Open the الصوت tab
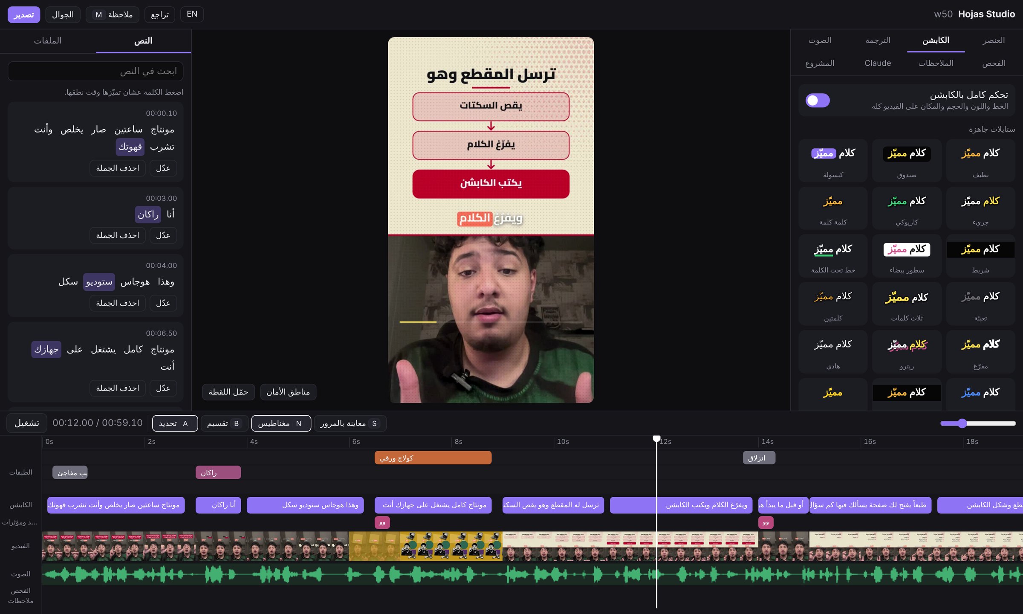Image resolution: width=1023 pixels, height=614 pixels. click(820, 40)
